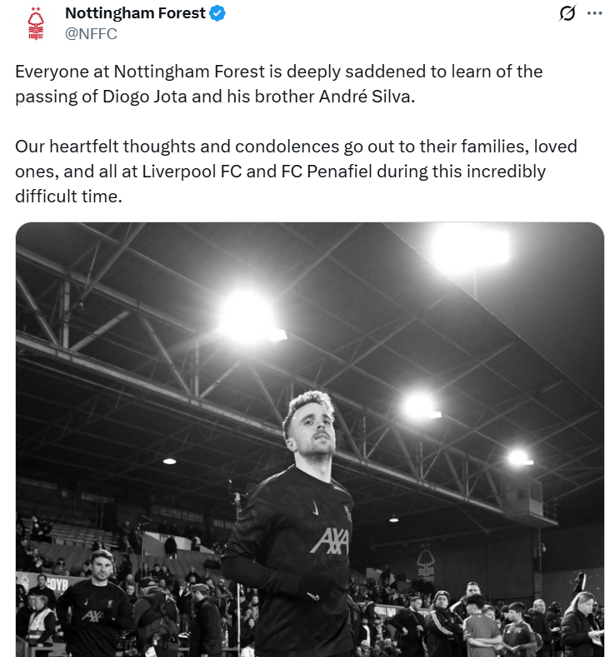Click the words 'André Silva' in tweet
The width and height of the screenshot is (610, 657).
coord(367,97)
